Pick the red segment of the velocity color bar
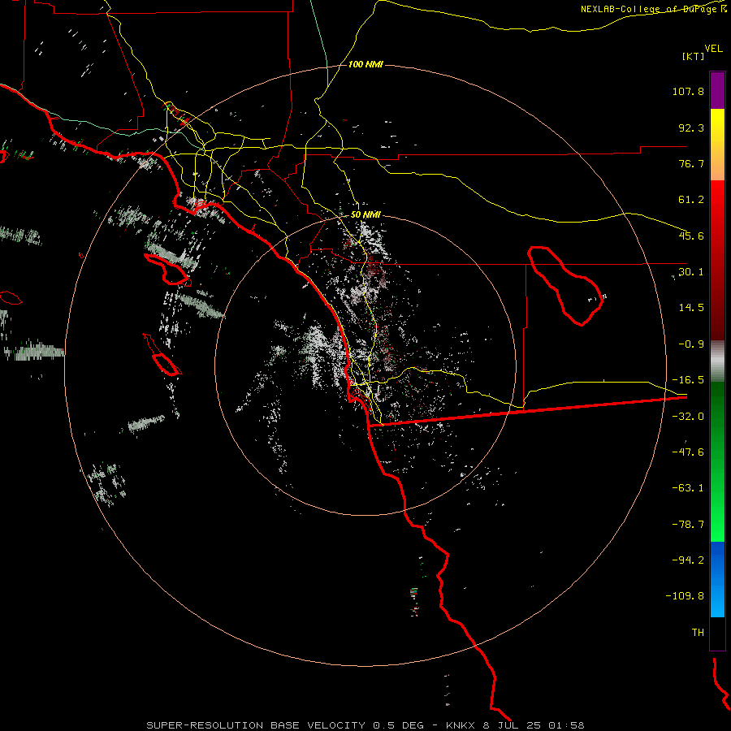Image resolution: width=731 pixels, height=731 pixels. pos(717,260)
